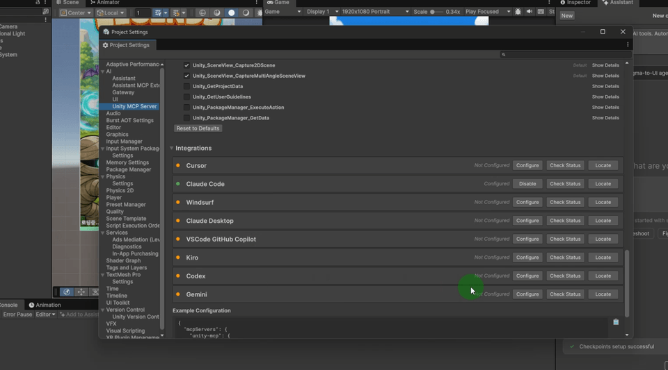Click the Project Settings search field
Viewport: 668px width, 370px height.
click(565, 54)
